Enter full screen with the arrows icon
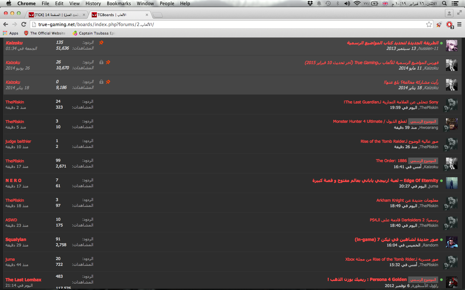465x290 pixels. tap(460, 13)
